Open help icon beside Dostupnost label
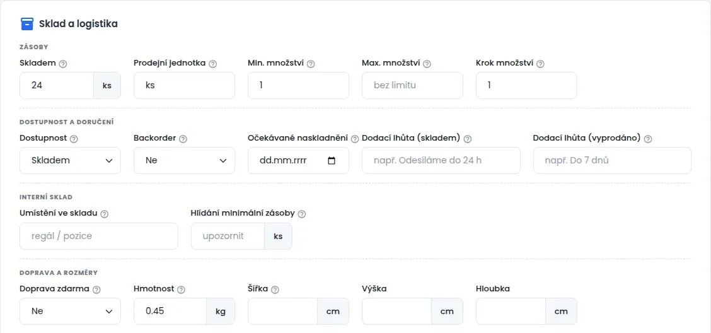Screen dimensions: 711x333 tap(74, 139)
